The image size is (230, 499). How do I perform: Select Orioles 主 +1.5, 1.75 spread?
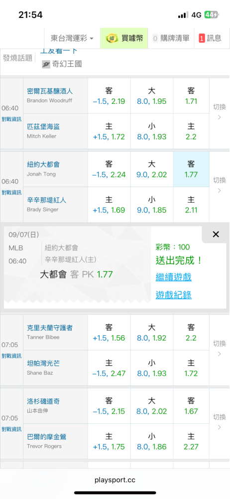coord(109,442)
